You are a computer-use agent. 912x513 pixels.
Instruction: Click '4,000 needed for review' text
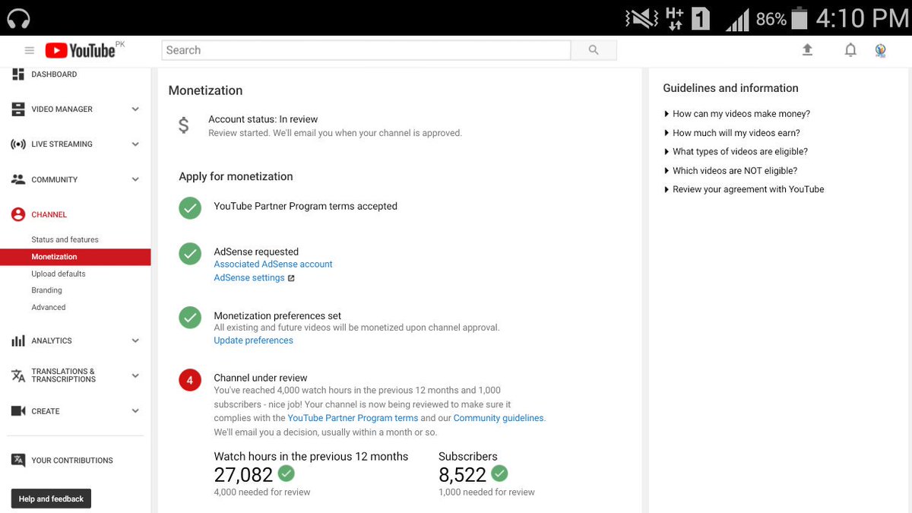pyautogui.click(x=262, y=492)
